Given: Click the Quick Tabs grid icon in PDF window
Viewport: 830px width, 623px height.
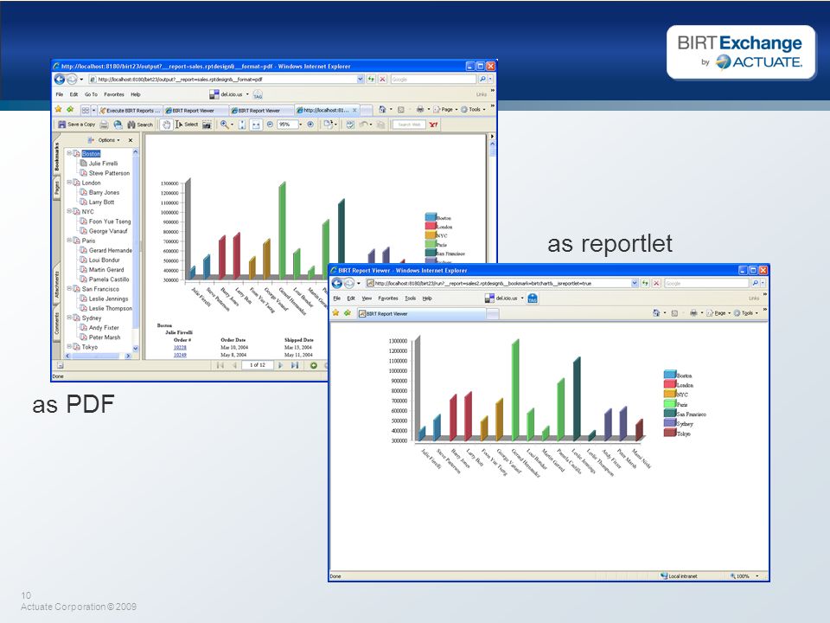Looking at the screenshot, I should point(85,110).
